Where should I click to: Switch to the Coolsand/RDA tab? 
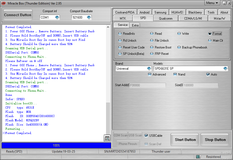(x=125, y=12)
